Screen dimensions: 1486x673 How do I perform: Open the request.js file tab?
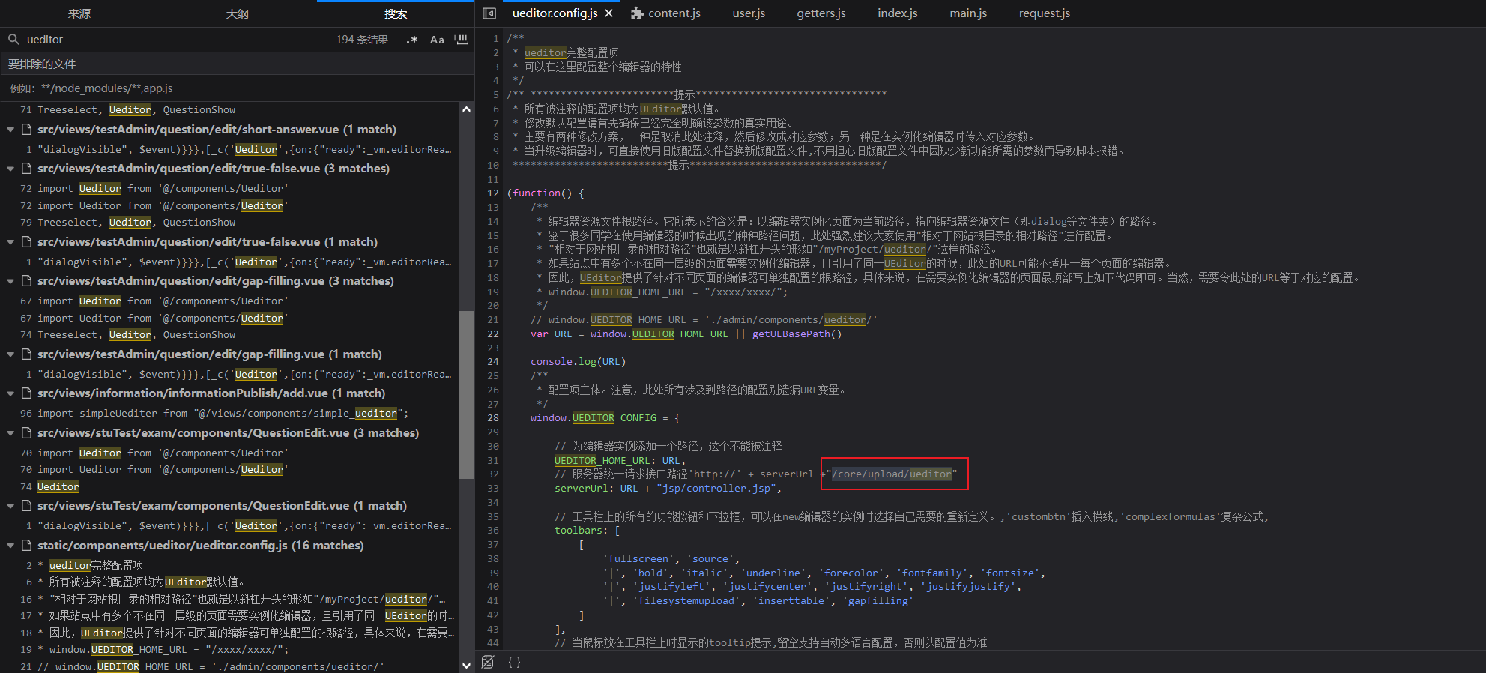[1044, 13]
